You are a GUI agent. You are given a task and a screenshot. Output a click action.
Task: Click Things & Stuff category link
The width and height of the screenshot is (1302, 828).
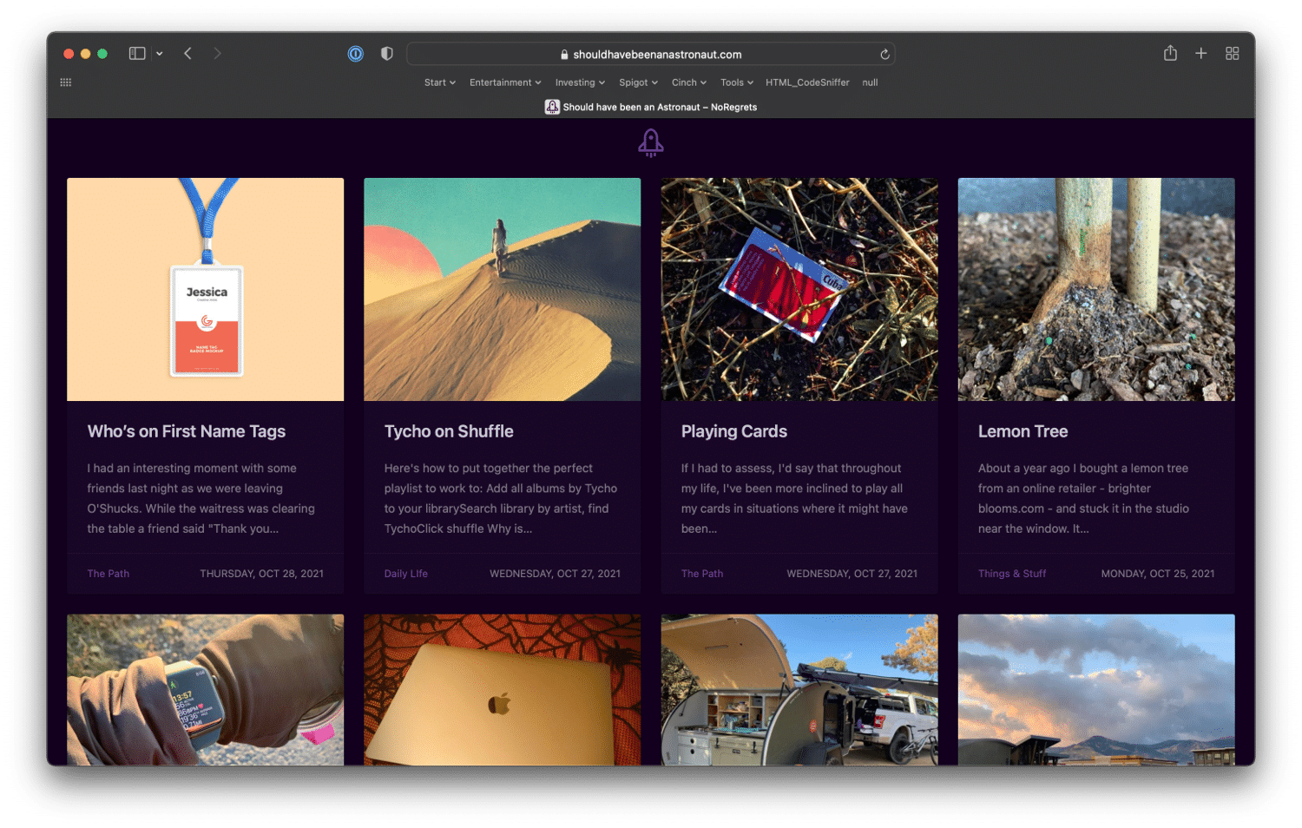tap(1012, 574)
